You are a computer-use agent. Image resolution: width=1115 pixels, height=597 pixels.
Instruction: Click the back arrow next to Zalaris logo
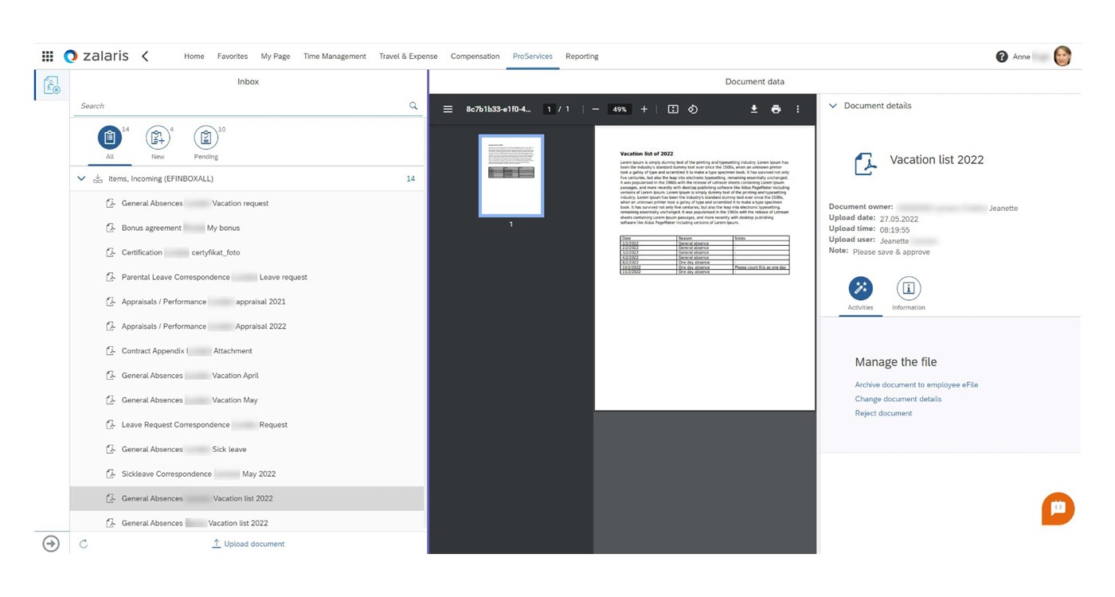point(145,57)
